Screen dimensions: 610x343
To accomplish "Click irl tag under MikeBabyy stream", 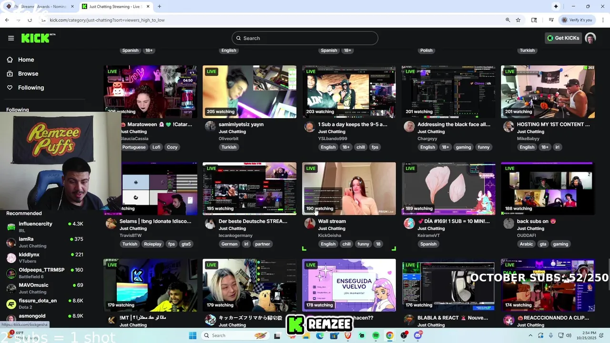I will tap(557, 147).
